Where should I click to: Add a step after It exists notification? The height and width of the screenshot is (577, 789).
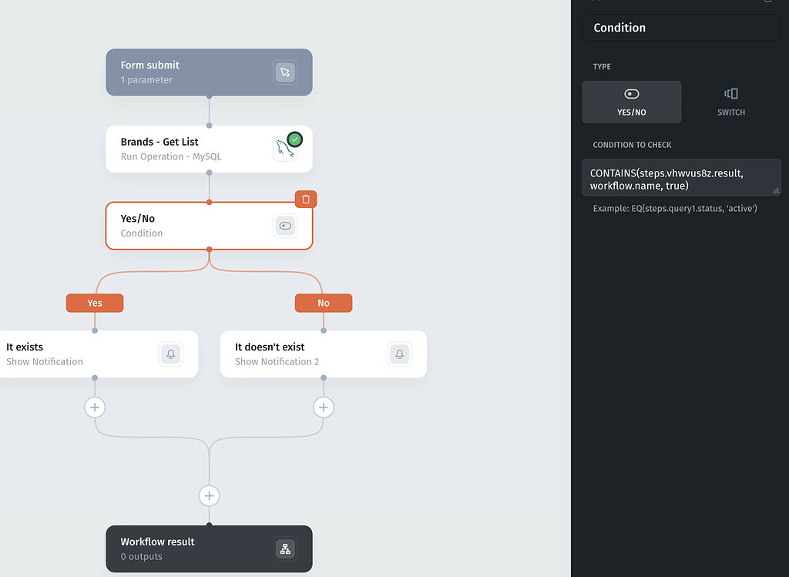pyautogui.click(x=94, y=407)
